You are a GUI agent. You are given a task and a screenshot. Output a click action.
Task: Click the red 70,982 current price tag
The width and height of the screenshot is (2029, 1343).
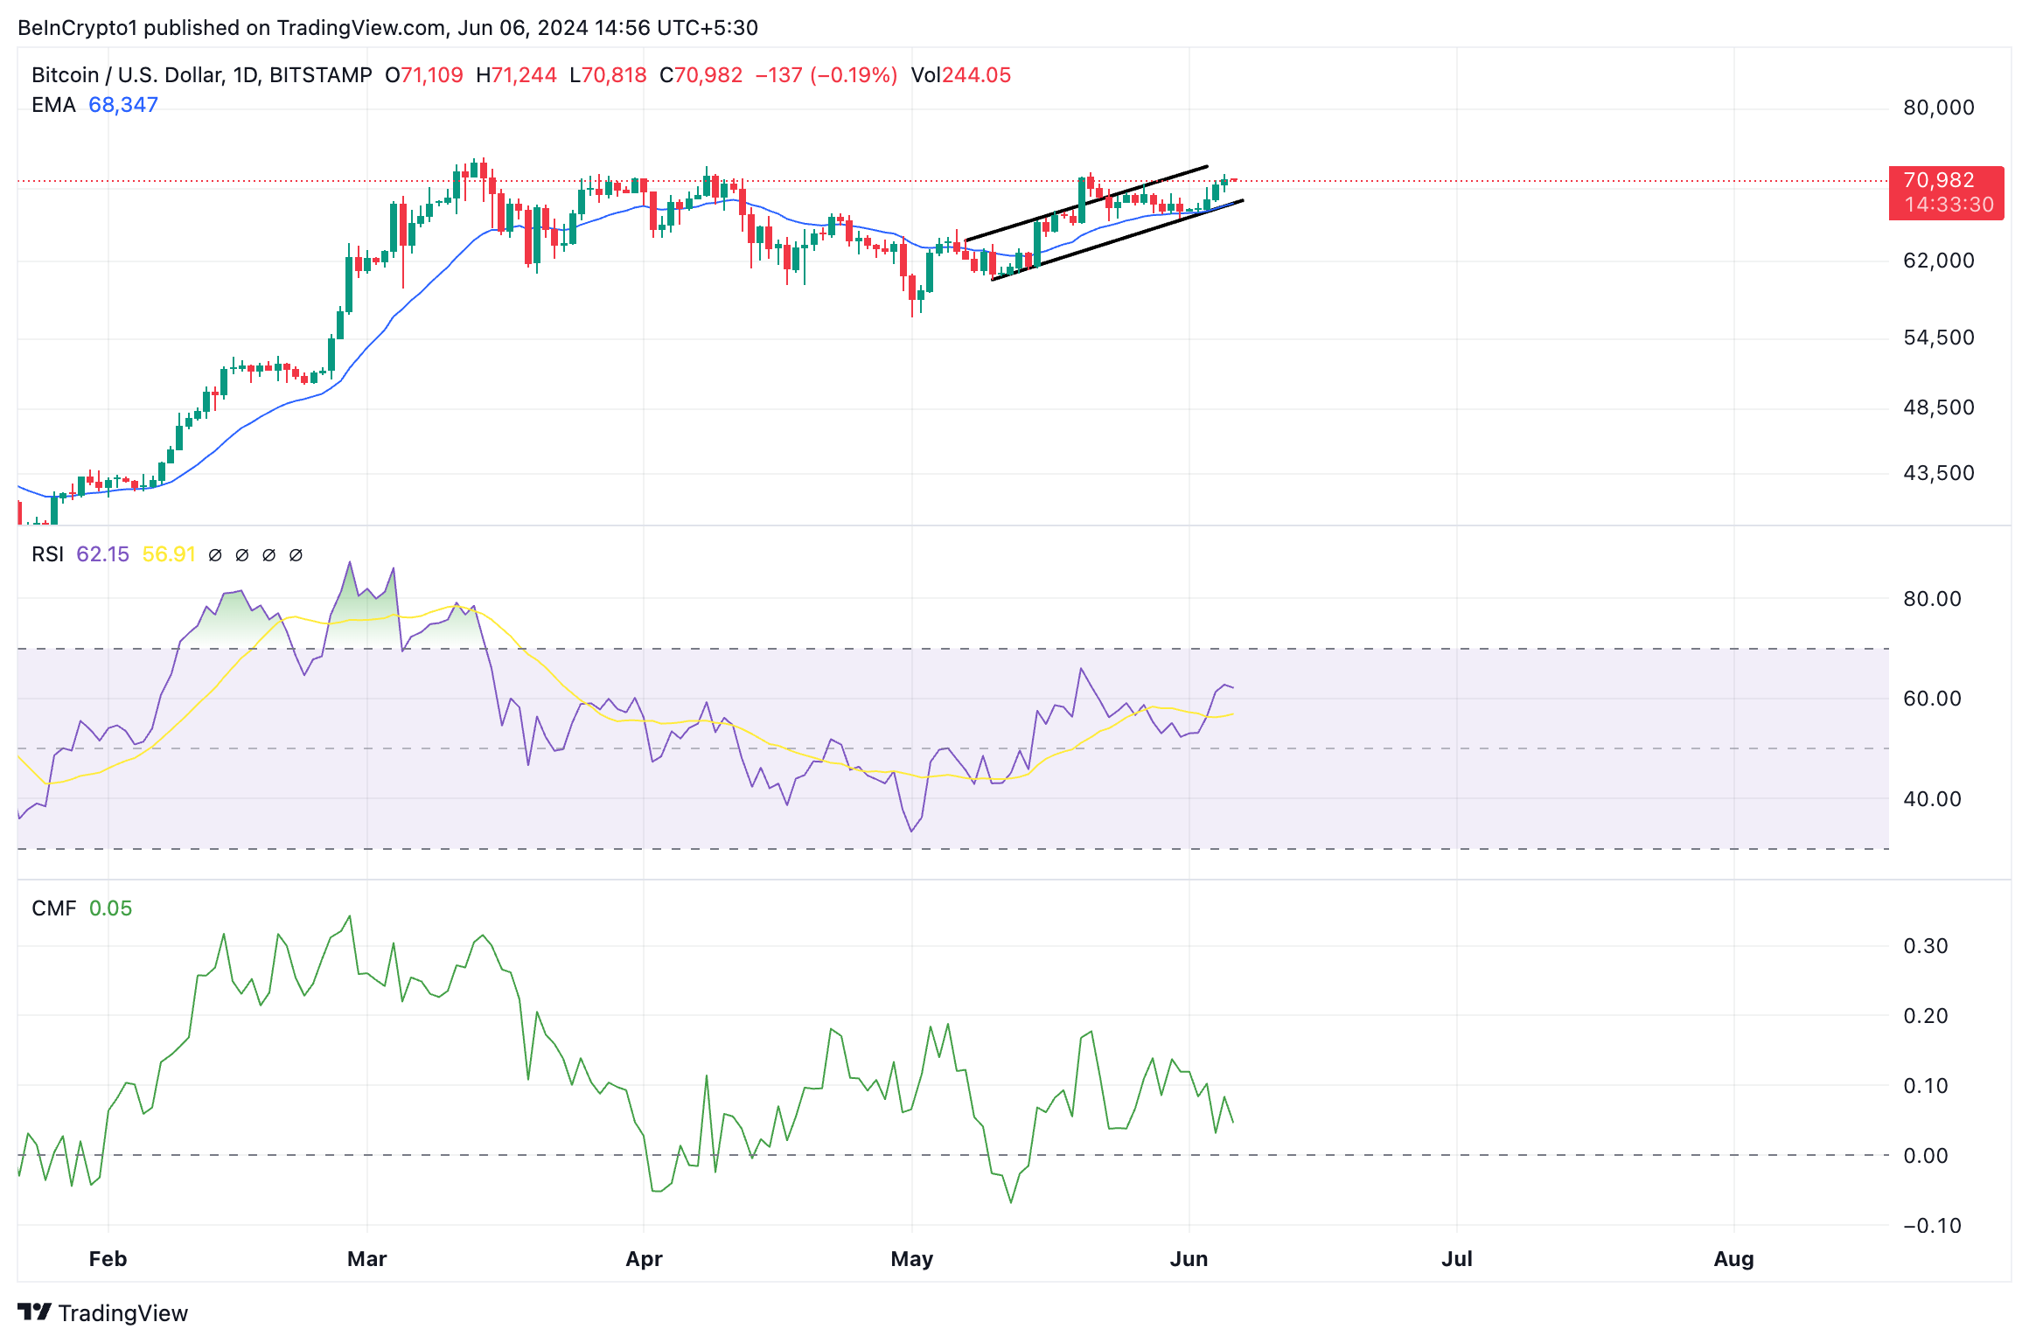(x=1938, y=181)
